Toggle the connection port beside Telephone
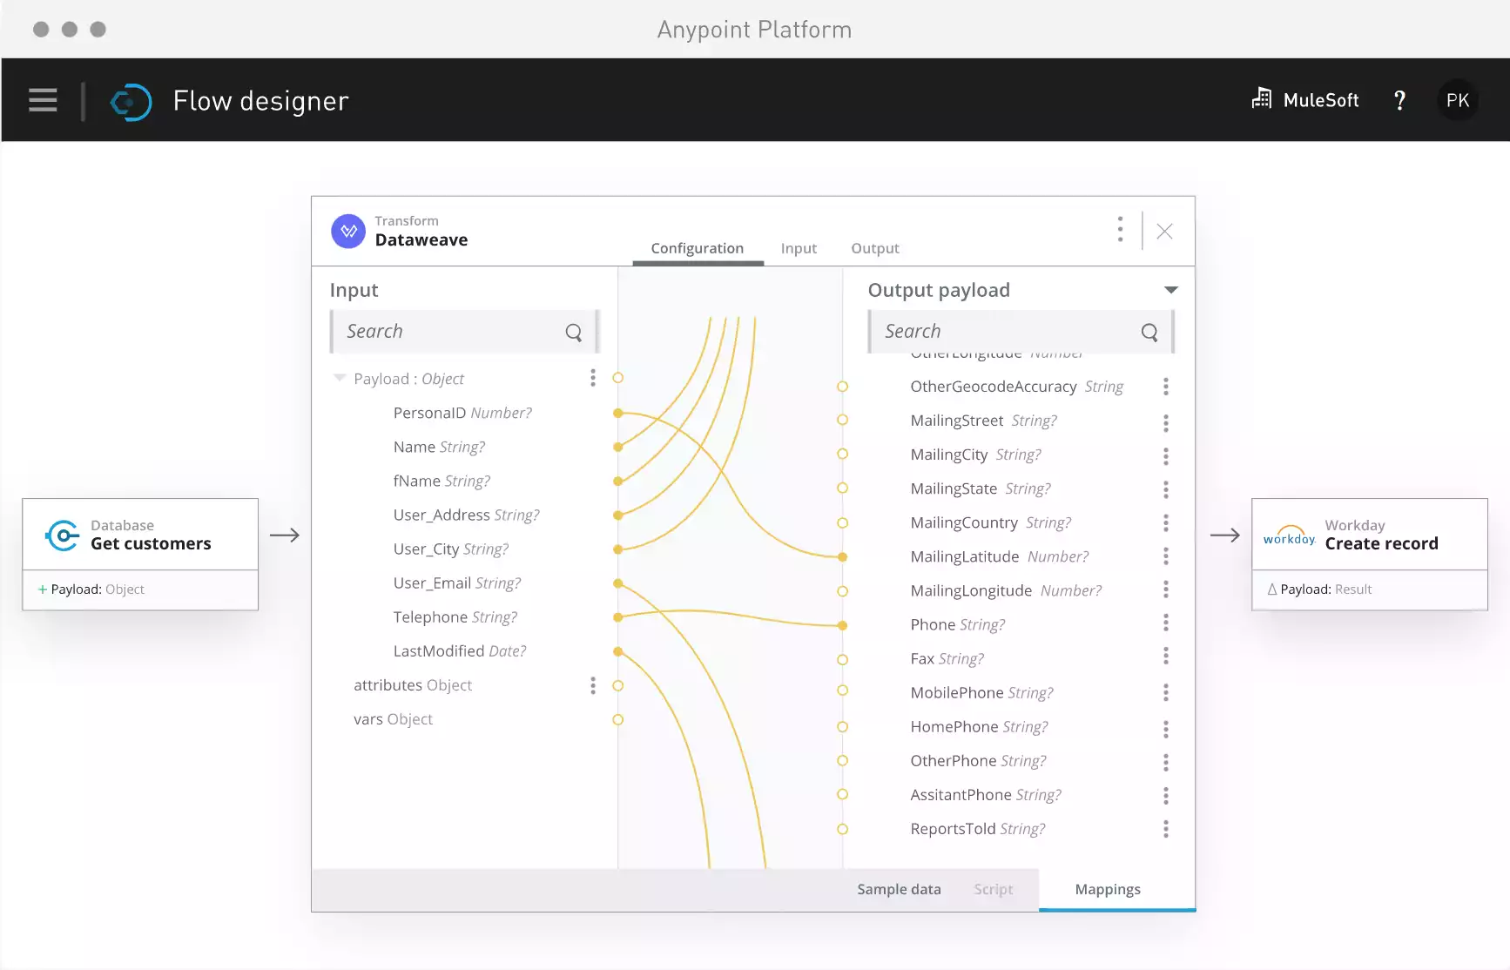The width and height of the screenshot is (1510, 970). click(x=618, y=616)
